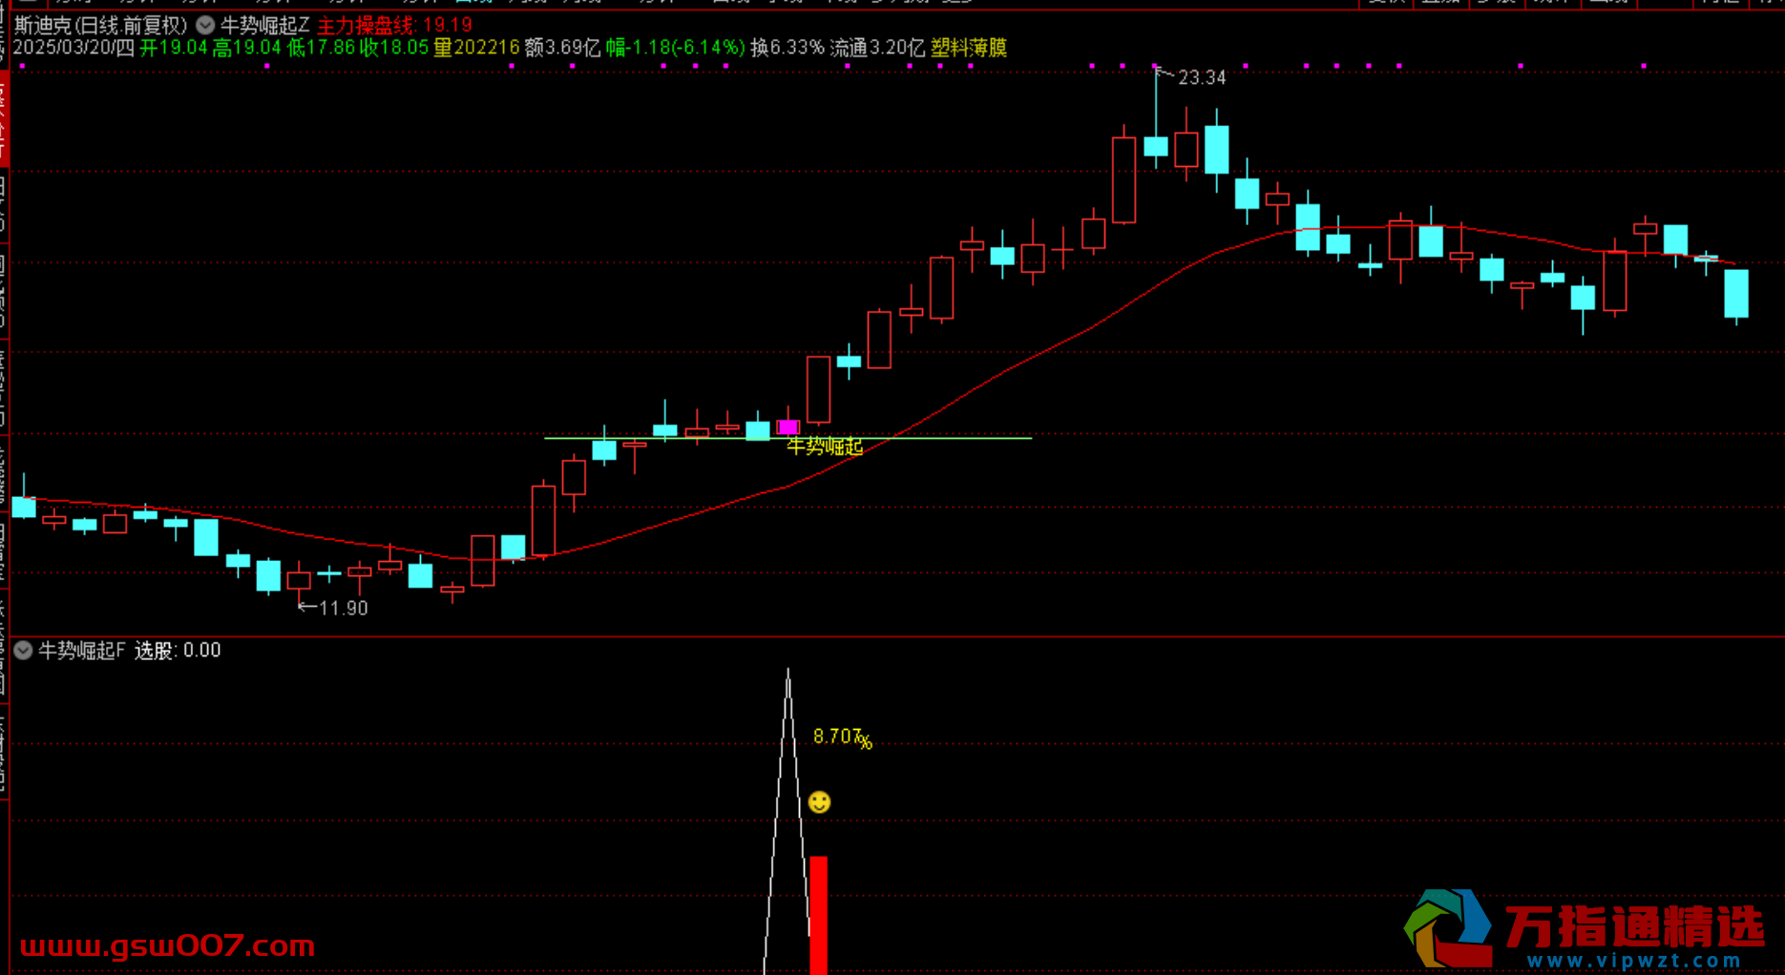This screenshot has width=1785, height=975.
Task: Expand the 牛势崛起F indicator dropdown arrow
Action: click(24, 651)
